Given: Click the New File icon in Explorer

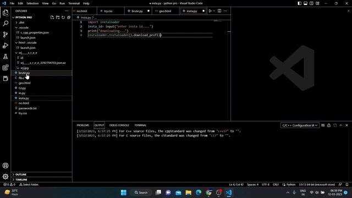Looking at the screenshot, I should (x=52, y=17).
